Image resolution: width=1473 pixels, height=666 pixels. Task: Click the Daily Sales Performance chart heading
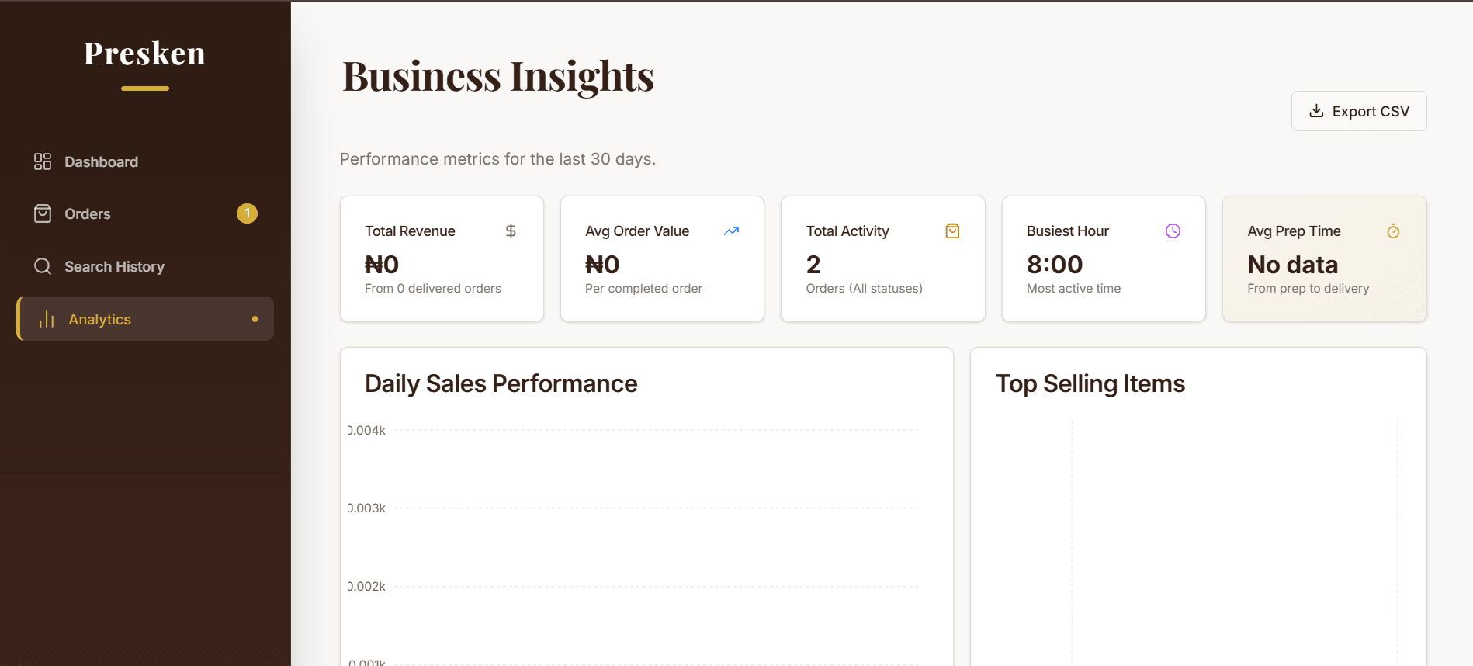coord(501,383)
